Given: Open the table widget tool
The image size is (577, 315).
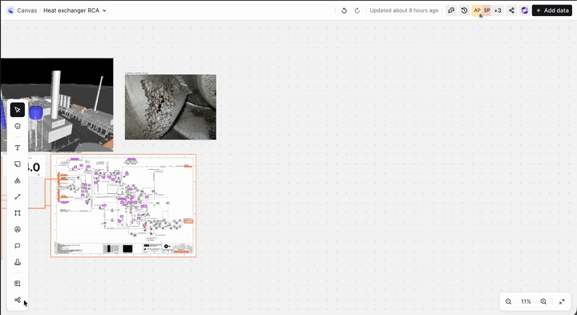Looking at the screenshot, I should [18, 284].
